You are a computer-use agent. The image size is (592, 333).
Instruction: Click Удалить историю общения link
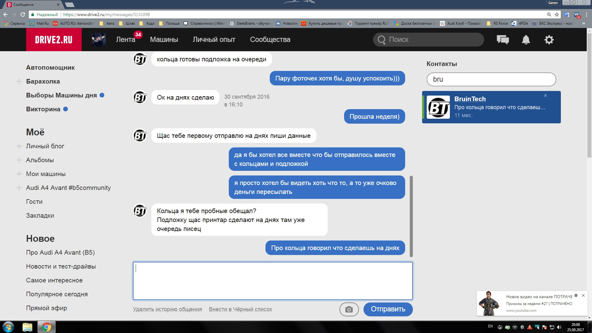pyautogui.click(x=167, y=309)
